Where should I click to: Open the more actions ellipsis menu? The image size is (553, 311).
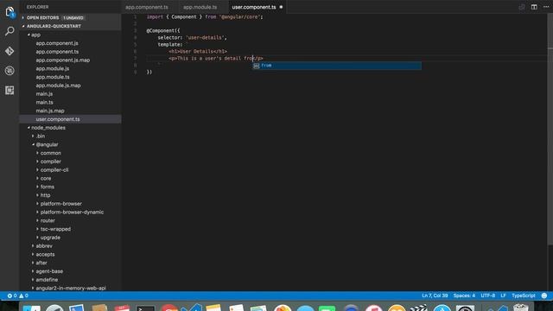pos(546,7)
